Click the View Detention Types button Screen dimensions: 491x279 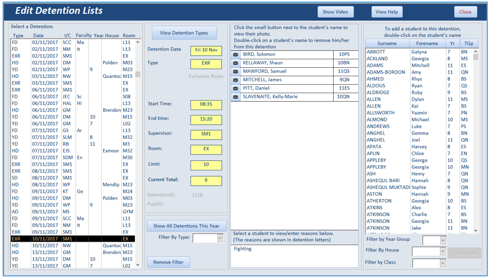184,33
